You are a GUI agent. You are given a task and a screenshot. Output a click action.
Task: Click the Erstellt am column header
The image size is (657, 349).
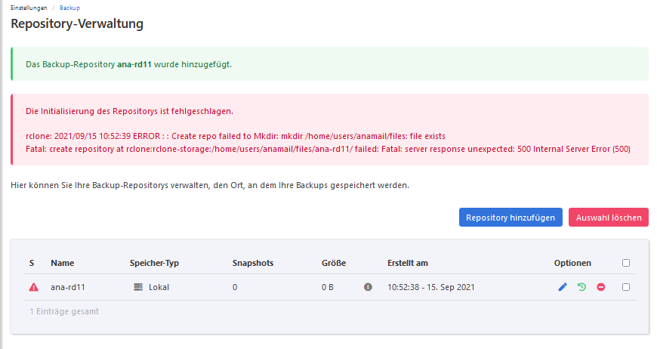408,263
